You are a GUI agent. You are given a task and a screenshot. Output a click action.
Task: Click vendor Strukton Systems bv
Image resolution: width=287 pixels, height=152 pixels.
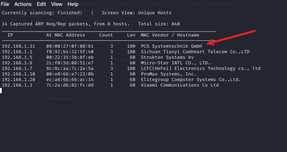[x=167, y=57]
